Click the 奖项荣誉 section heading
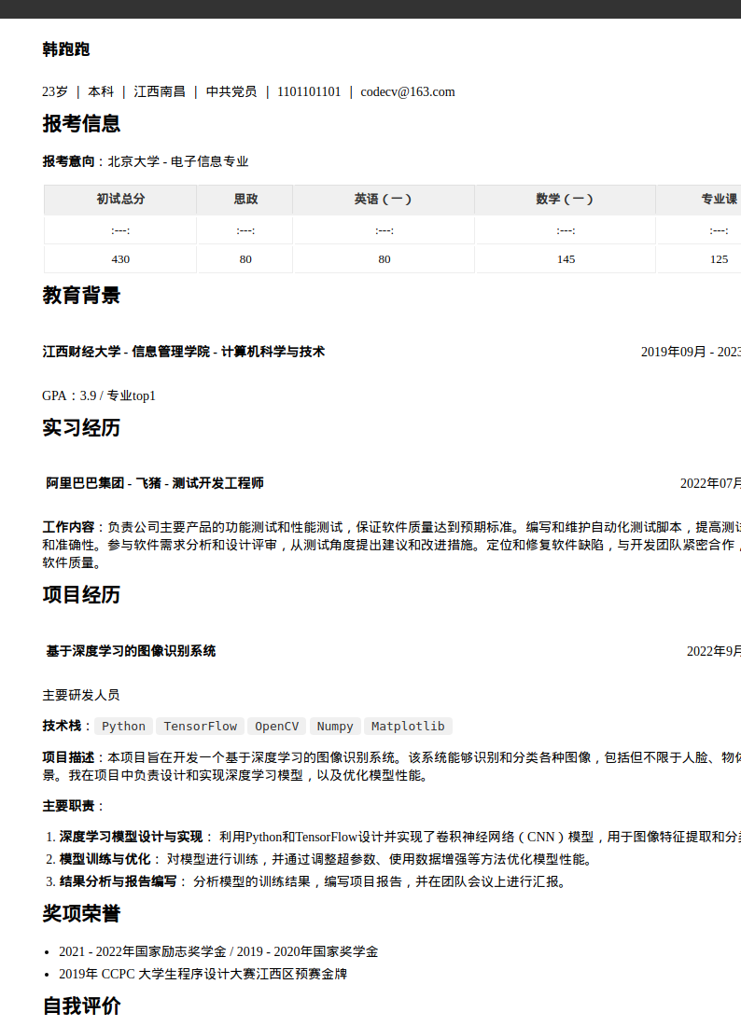Viewport: 741px width, 1026px height. 81,914
